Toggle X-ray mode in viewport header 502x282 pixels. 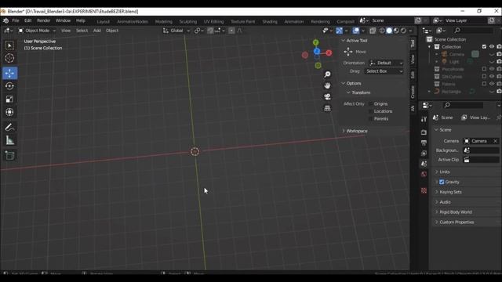coord(373,31)
